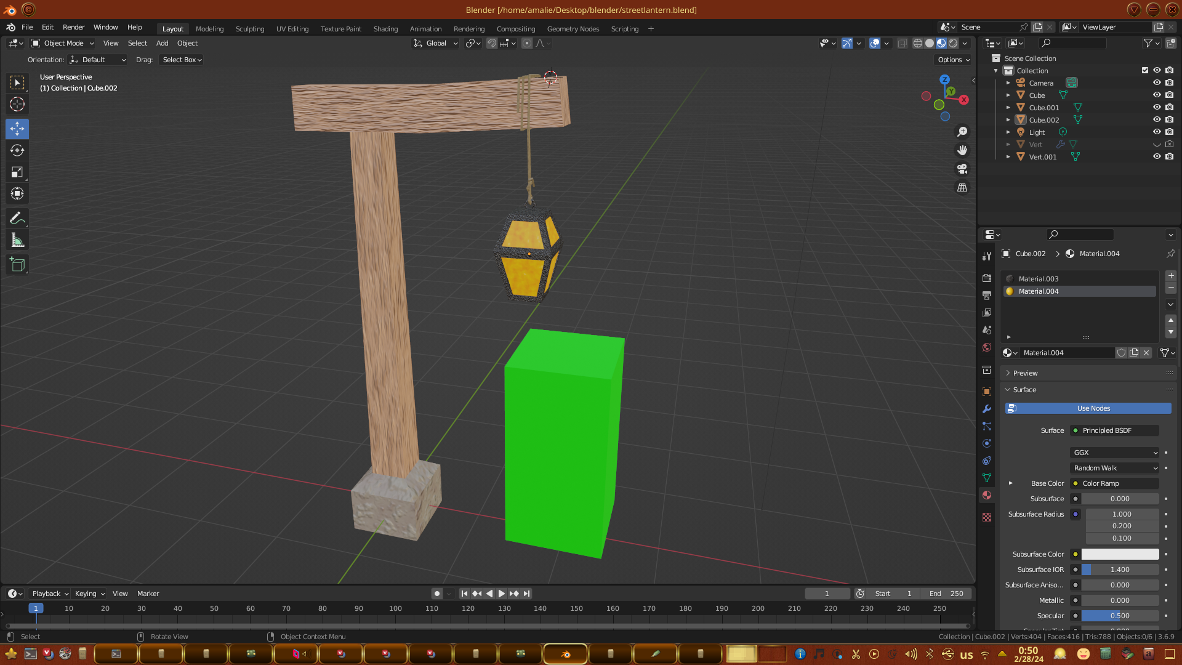Switch to the Shading workspace tab
Viewport: 1182px width, 665px height.
coord(385,29)
